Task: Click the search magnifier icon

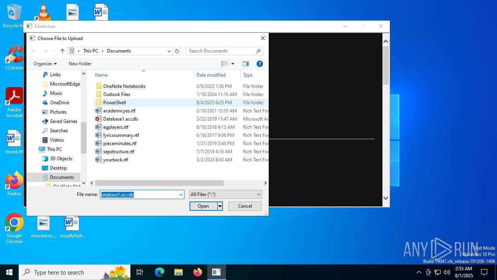Action: point(259,51)
